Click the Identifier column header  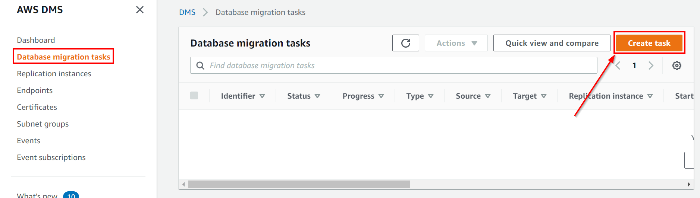[238, 96]
